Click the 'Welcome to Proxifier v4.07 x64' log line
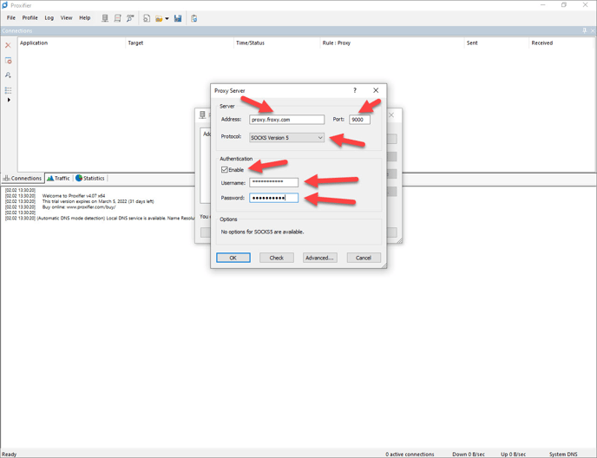The width and height of the screenshot is (597, 458). click(74, 196)
